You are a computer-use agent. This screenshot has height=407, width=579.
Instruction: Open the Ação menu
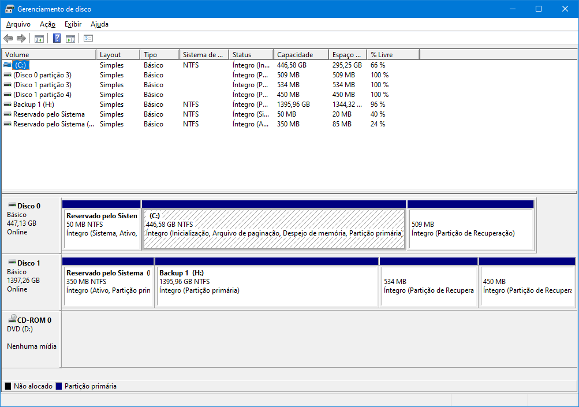click(x=48, y=24)
